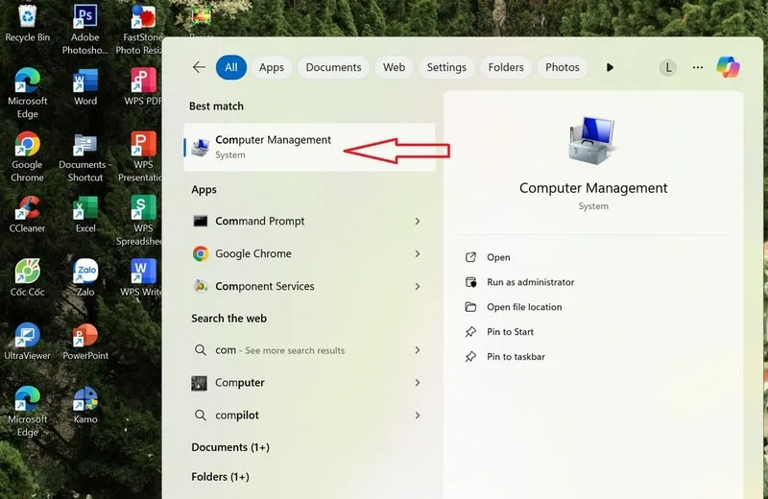Switch to the Documents filter tab
The height and width of the screenshot is (499, 768).
point(333,67)
